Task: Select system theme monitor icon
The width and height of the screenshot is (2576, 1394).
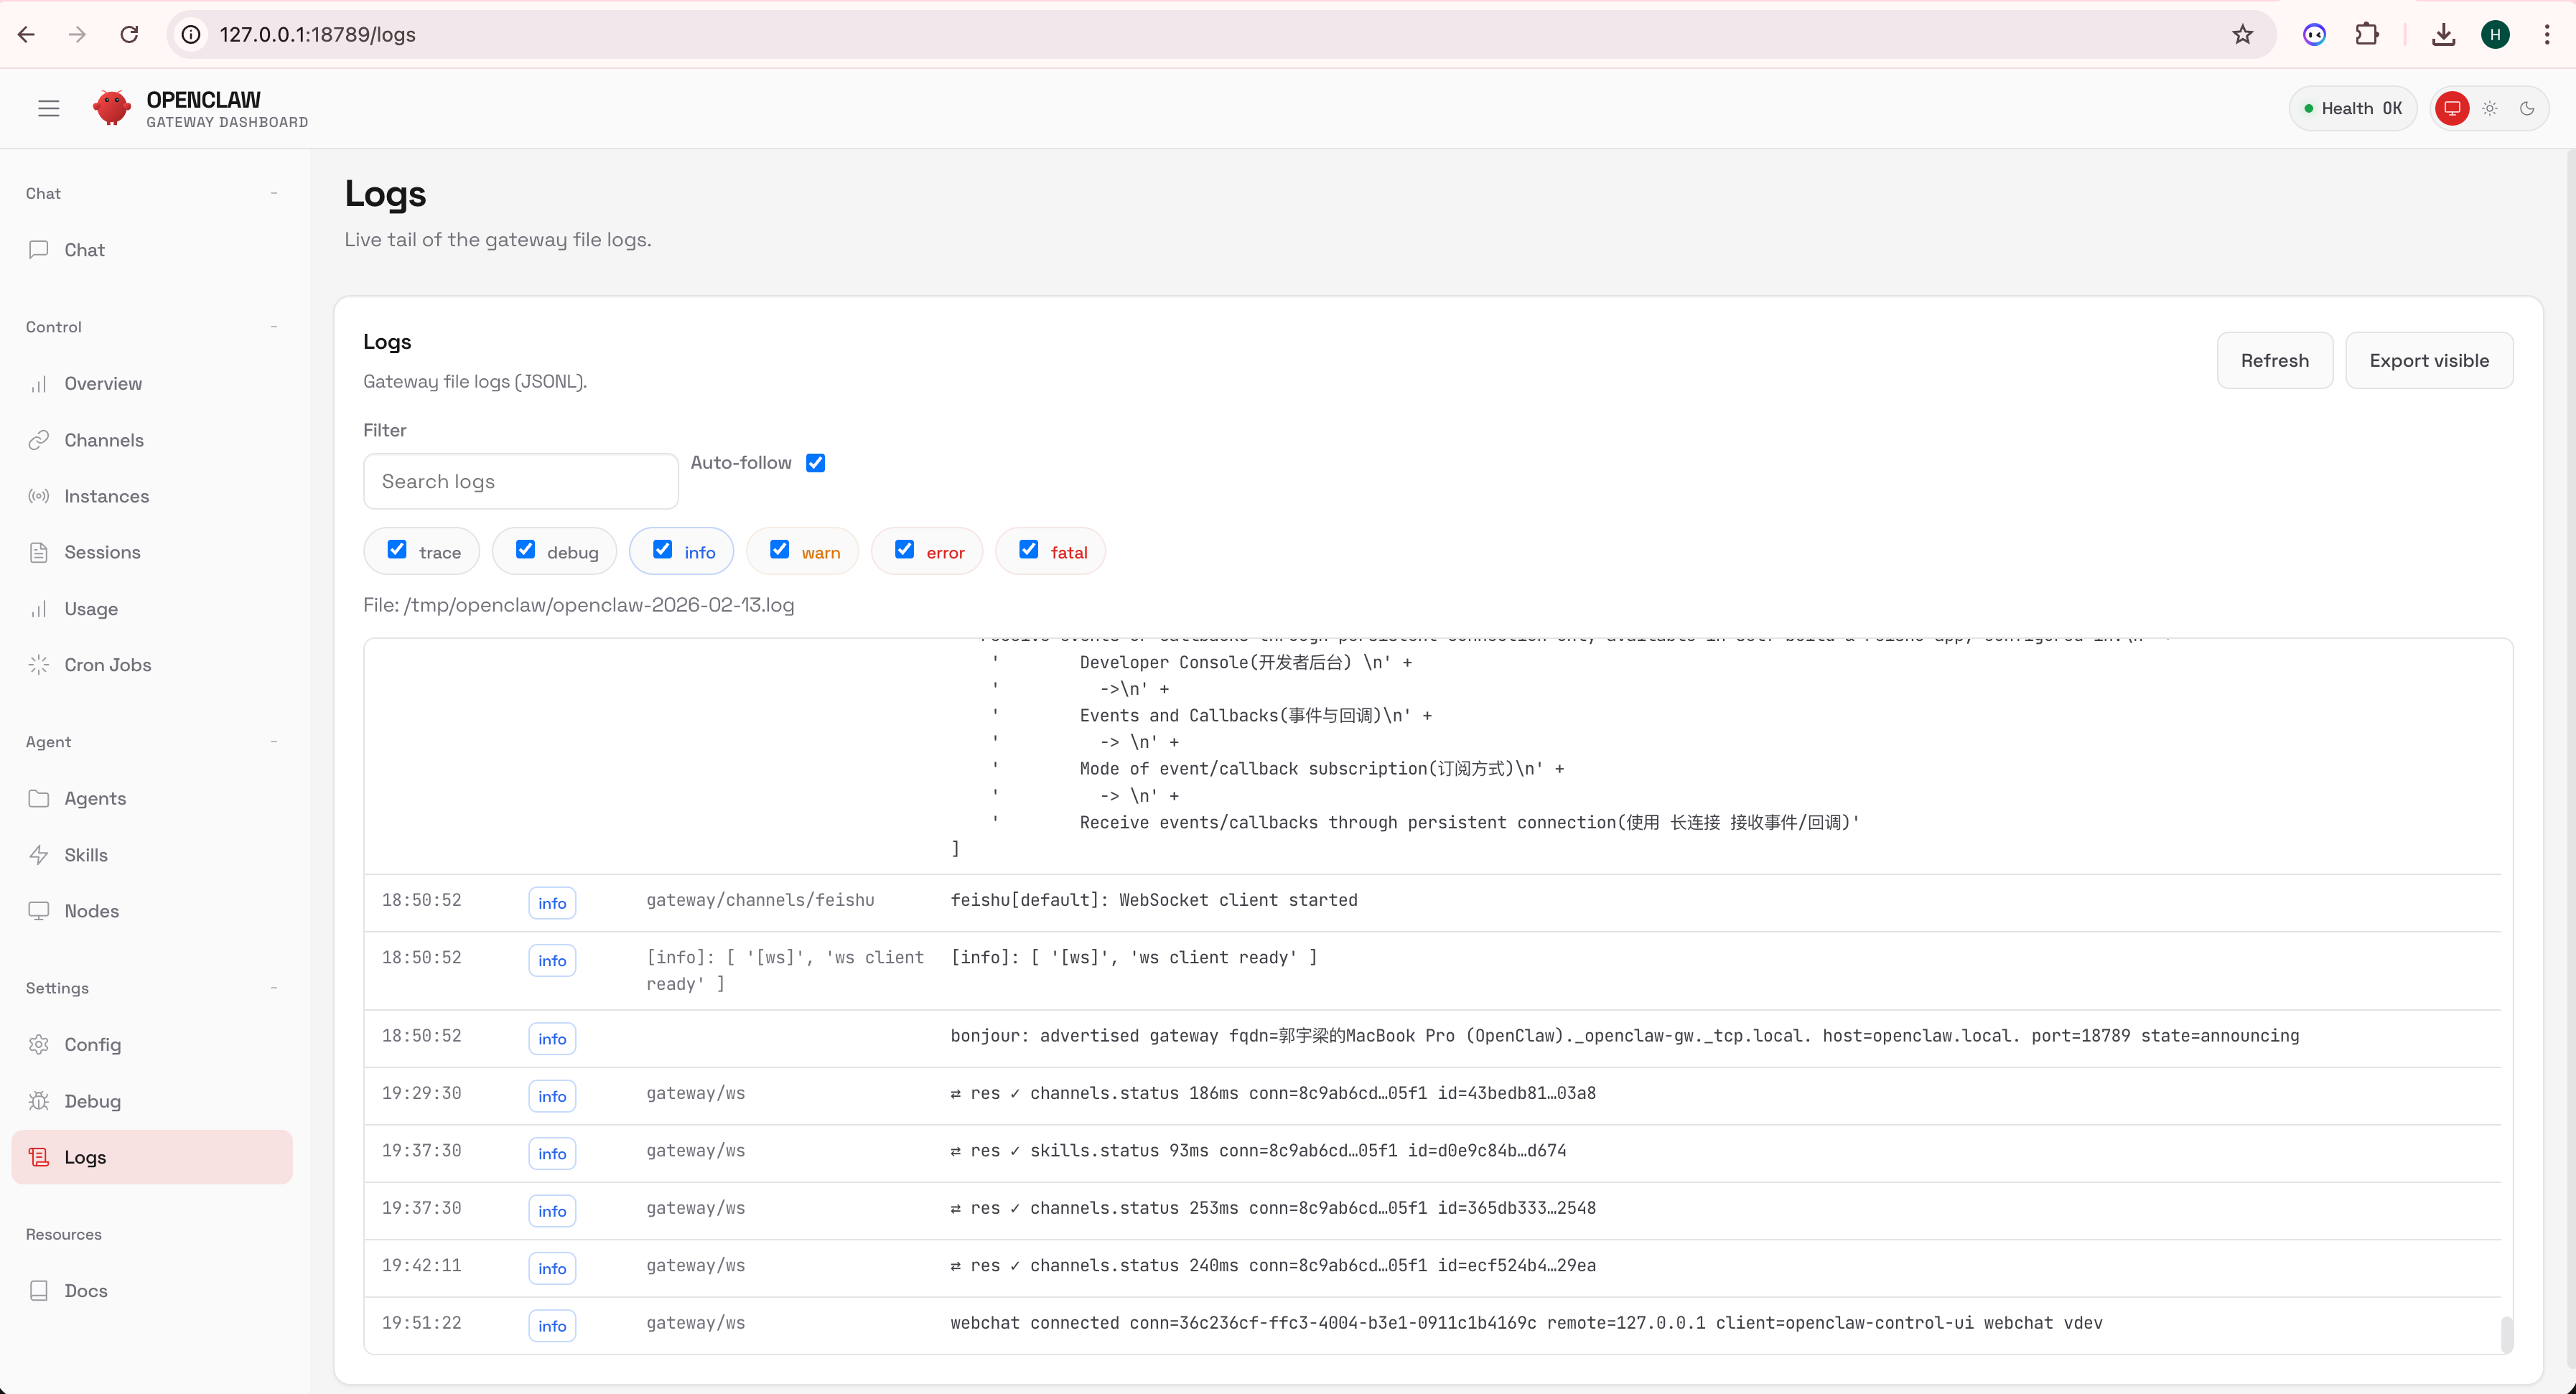Action: point(2452,108)
